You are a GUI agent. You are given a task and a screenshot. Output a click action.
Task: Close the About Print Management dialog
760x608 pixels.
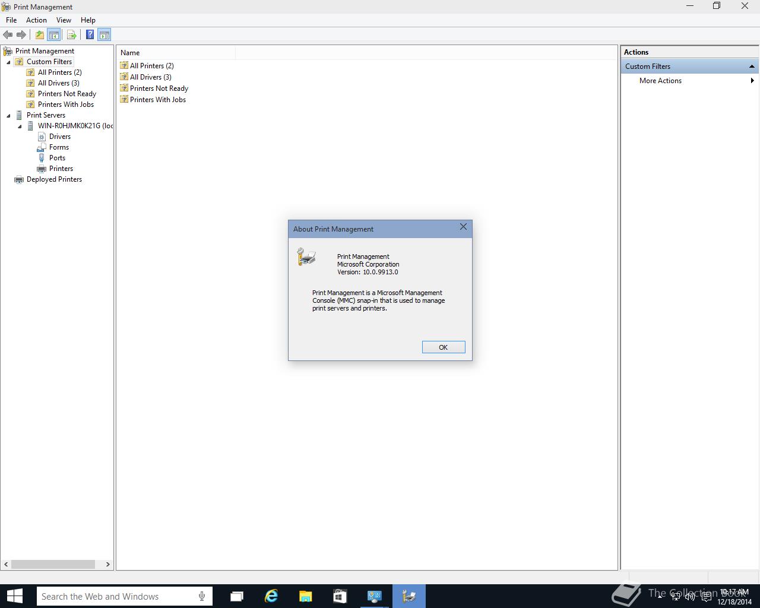[x=463, y=227]
